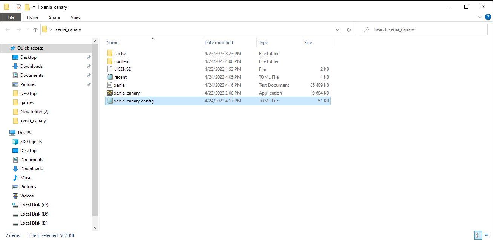Toggle pin on Downloads quick access item
The image size is (493, 240).
(x=89, y=66)
